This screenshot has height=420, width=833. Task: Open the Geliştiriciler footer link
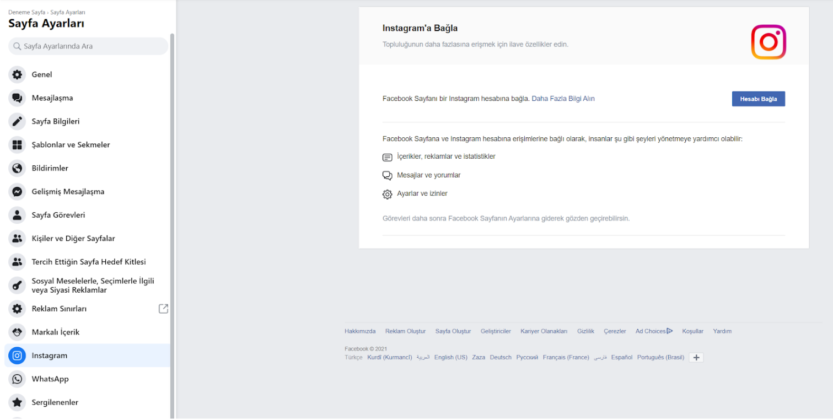click(x=496, y=331)
